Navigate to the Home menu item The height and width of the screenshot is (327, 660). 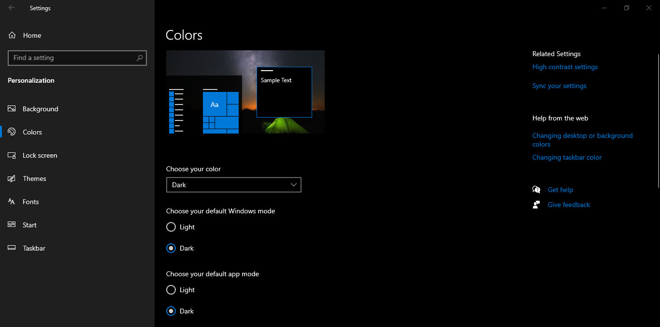click(32, 35)
